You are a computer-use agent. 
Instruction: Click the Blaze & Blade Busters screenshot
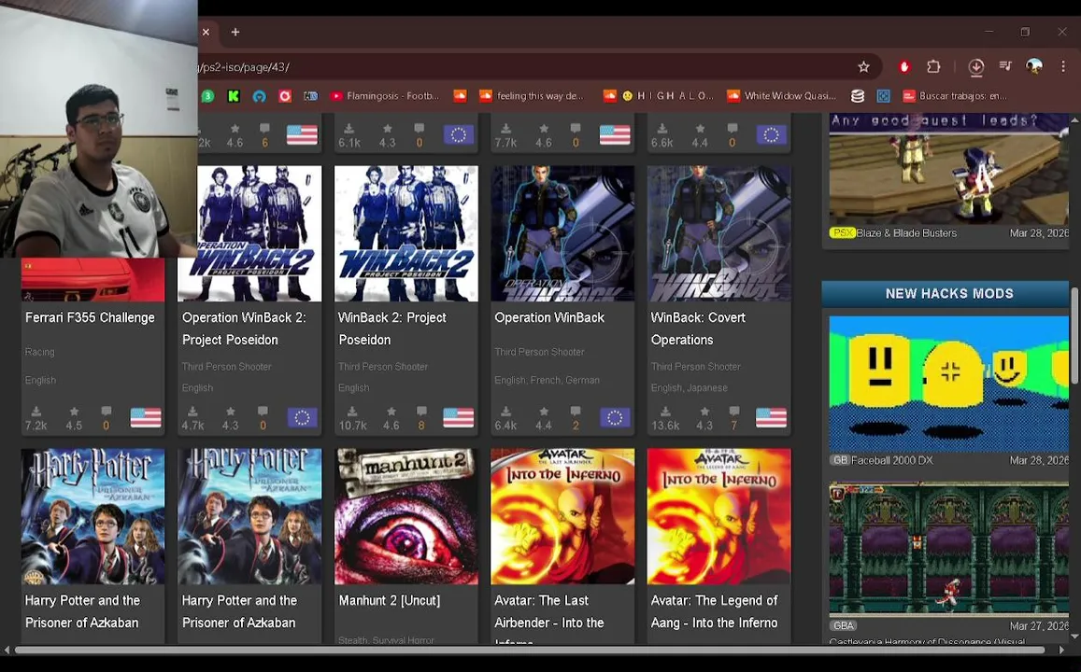(x=948, y=169)
